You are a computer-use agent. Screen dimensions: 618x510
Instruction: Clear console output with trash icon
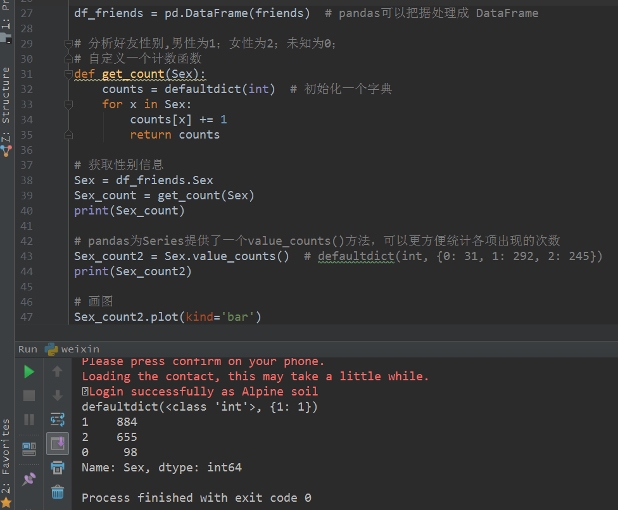tap(58, 492)
